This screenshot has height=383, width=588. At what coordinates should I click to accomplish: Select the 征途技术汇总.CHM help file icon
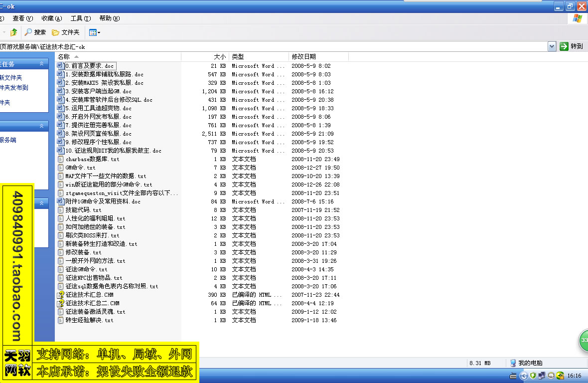pyautogui.click(x=61, y=295)
